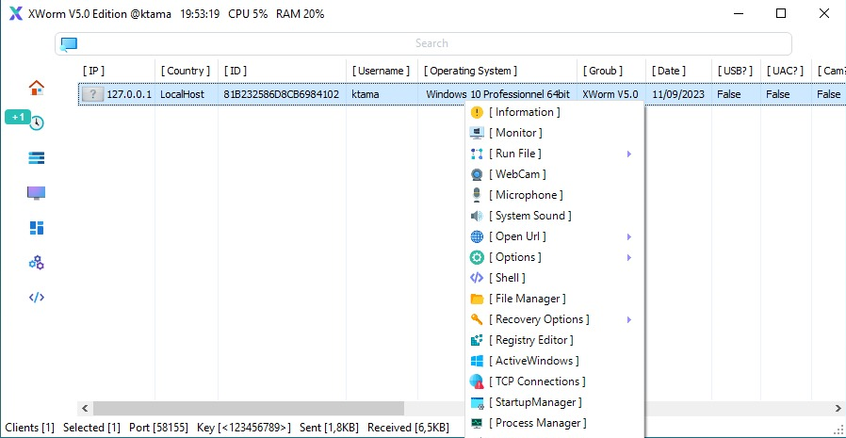Click the yellow Information icon in menu
The image size is (846, 438).
[x=477, y=112]
